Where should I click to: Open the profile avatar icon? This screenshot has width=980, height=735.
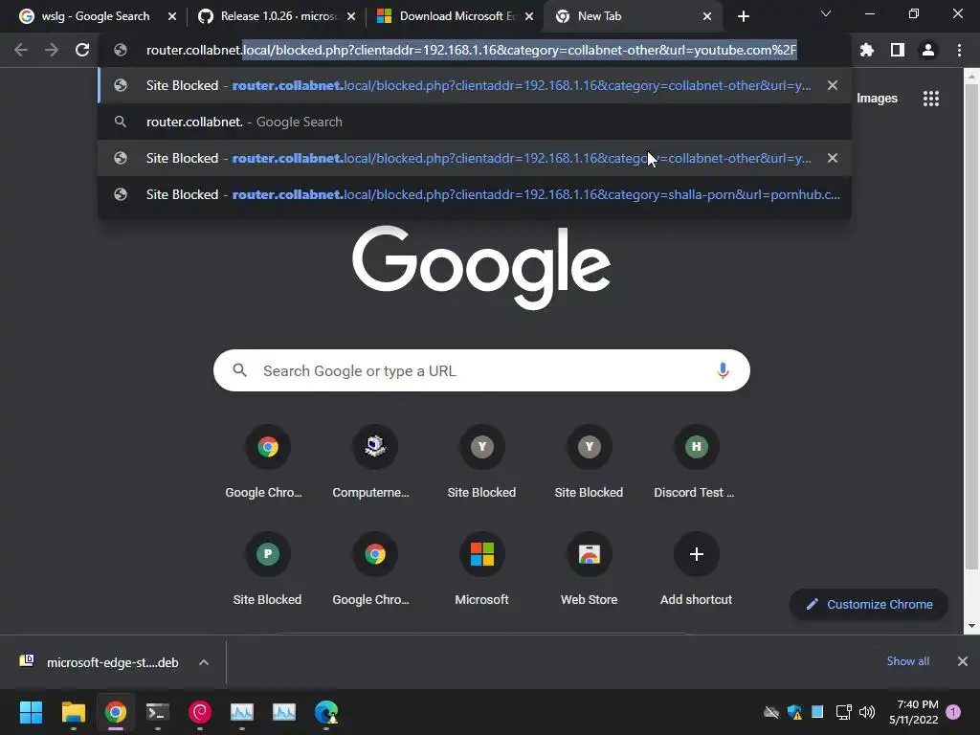[x=928, y=50]
